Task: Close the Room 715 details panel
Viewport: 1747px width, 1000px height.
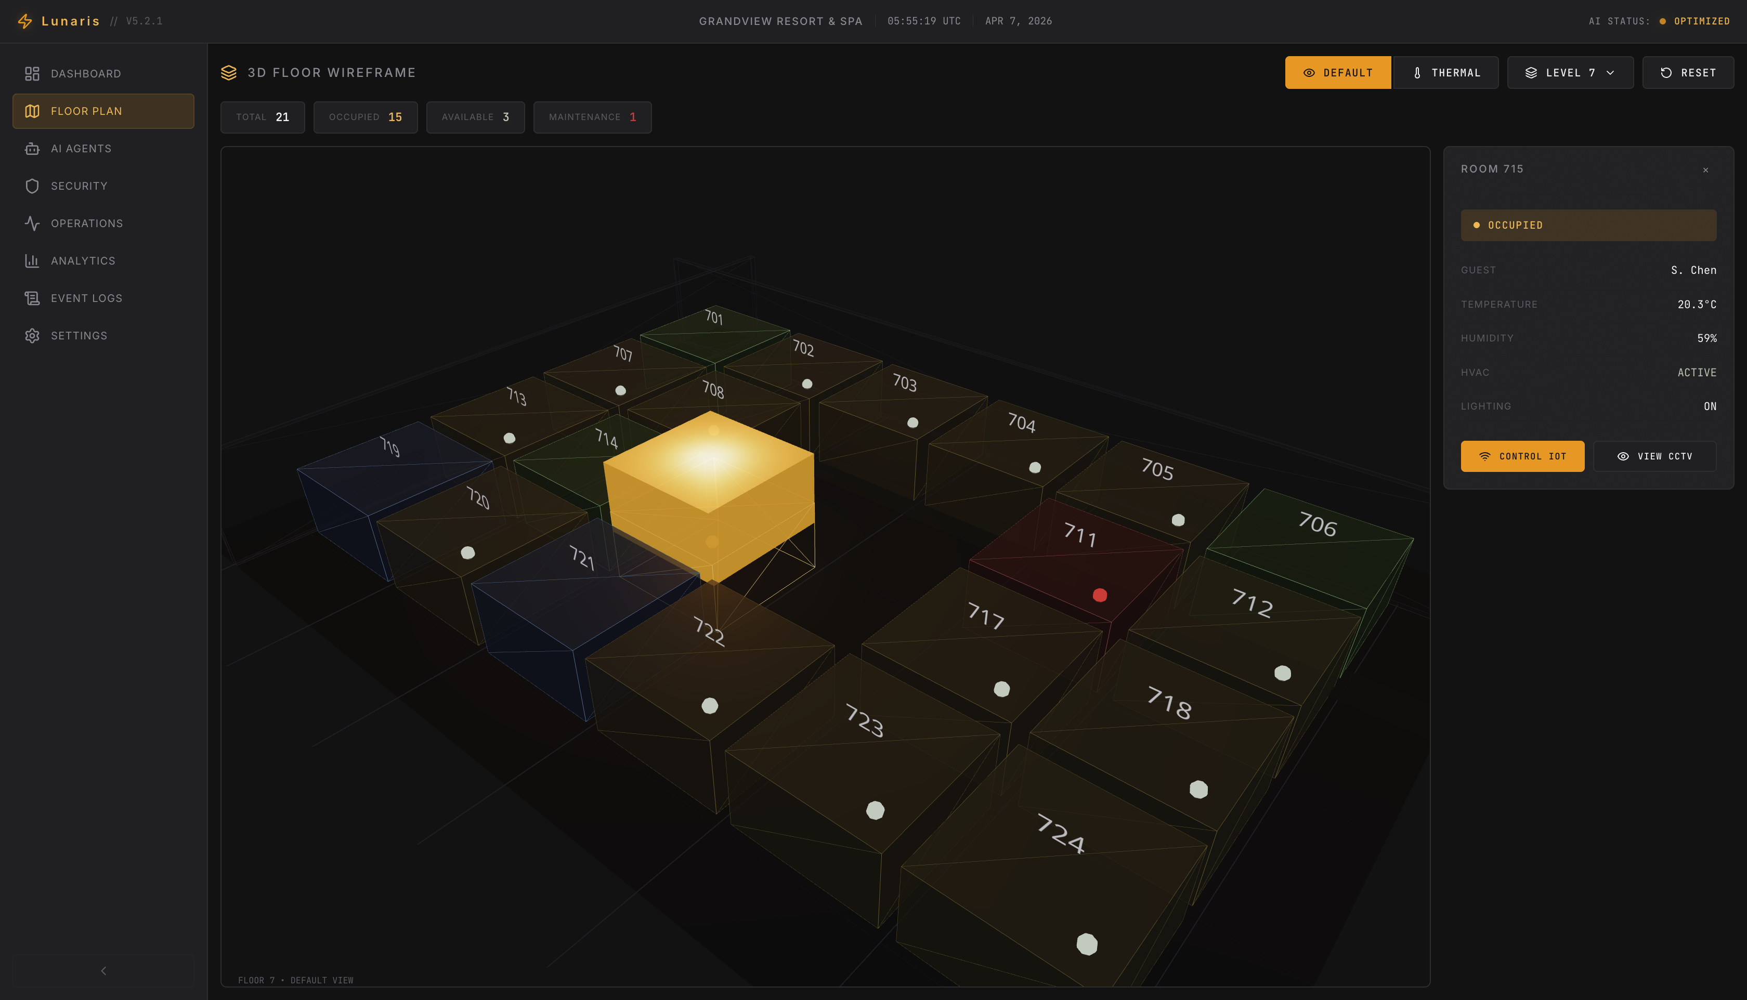Action: [1705, 169]
